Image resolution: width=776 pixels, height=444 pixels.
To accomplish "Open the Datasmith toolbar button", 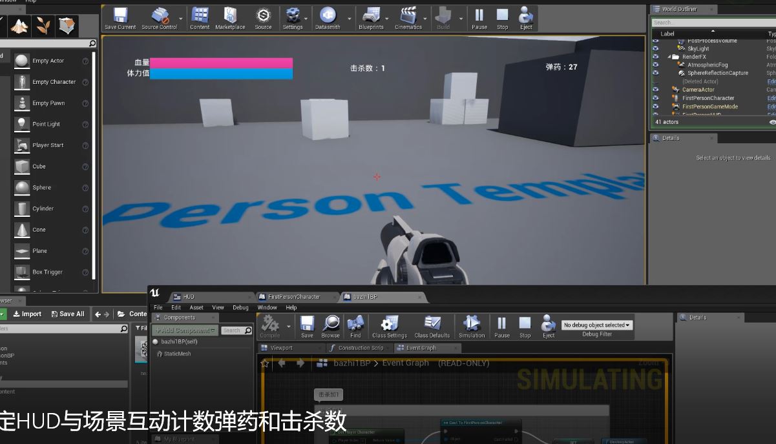I will pos(328,18).
